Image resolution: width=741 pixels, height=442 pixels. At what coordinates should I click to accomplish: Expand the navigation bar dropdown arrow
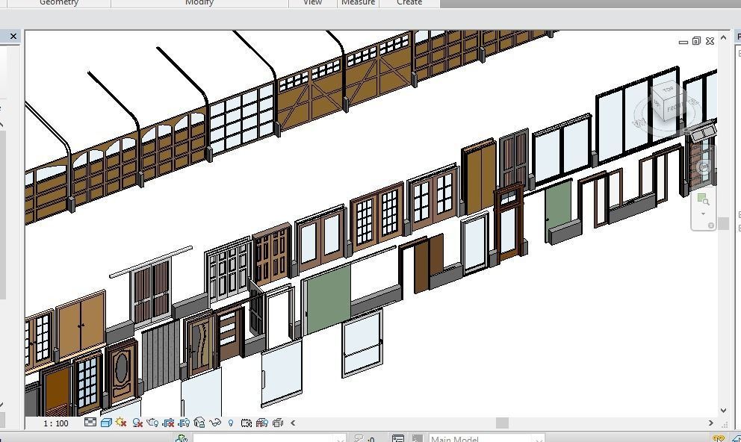703,212
